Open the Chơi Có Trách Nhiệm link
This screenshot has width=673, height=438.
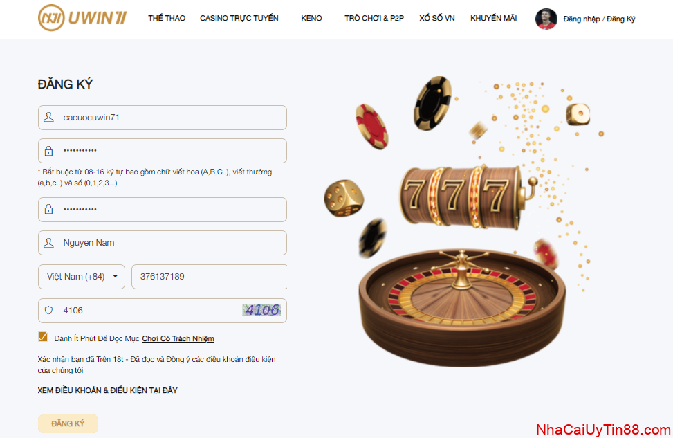tap(178, 338)
